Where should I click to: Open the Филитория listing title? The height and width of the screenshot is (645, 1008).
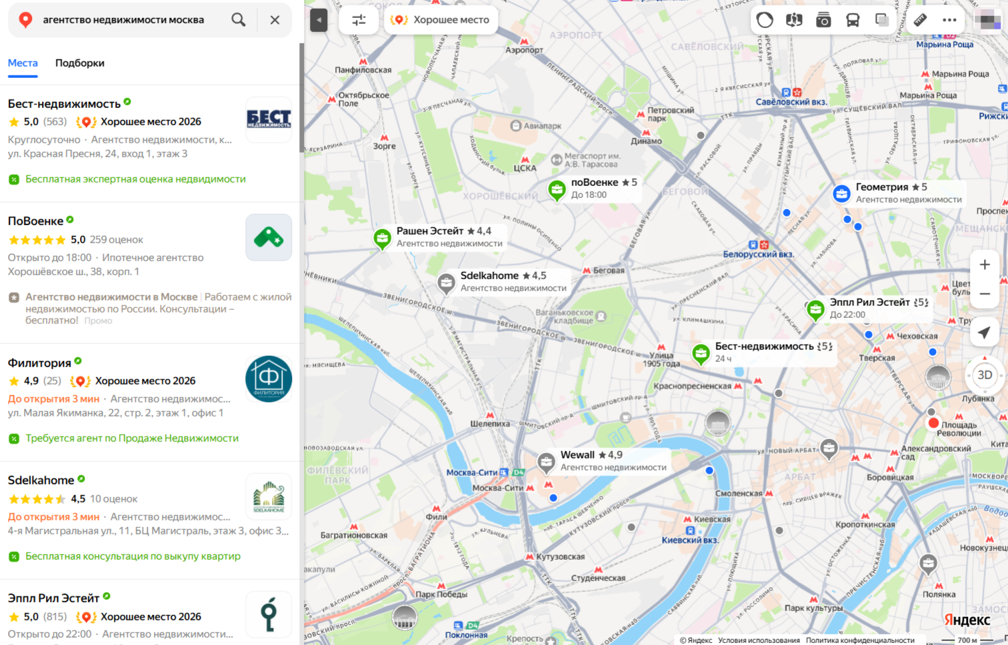[x=39, y=363]
